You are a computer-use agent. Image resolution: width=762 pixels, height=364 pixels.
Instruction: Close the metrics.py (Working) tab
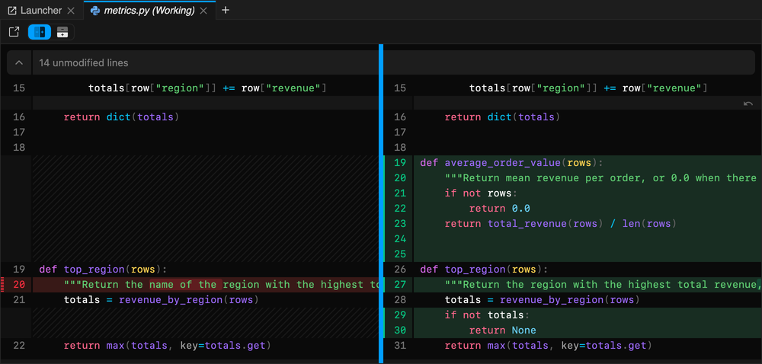pos(204,10)
